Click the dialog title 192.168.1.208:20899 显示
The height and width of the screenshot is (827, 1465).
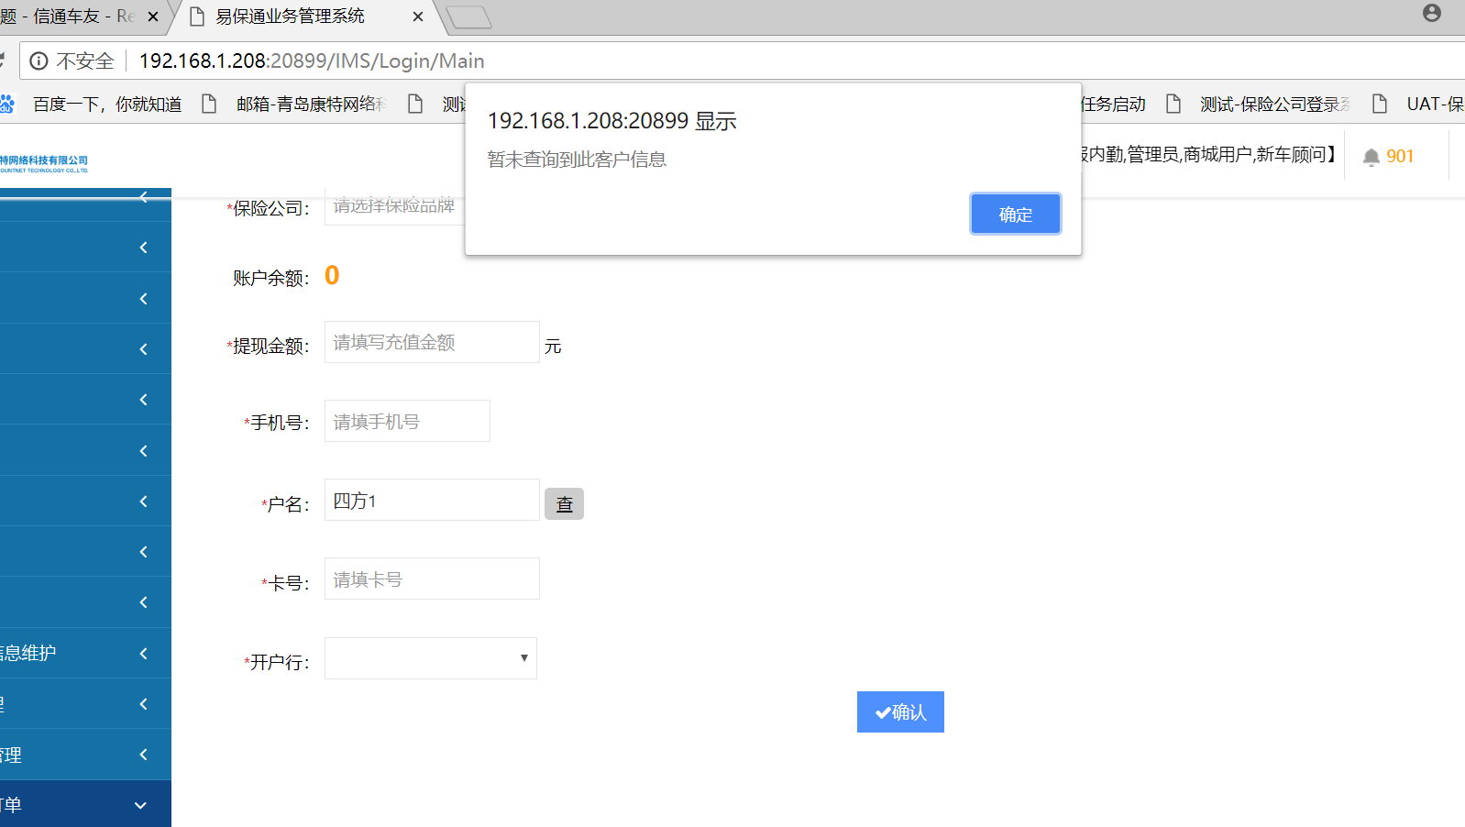(x=612, y=121)
